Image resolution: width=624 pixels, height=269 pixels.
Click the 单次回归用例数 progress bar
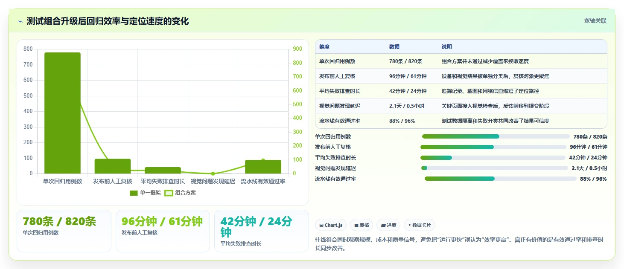click(x=496, y=136)
